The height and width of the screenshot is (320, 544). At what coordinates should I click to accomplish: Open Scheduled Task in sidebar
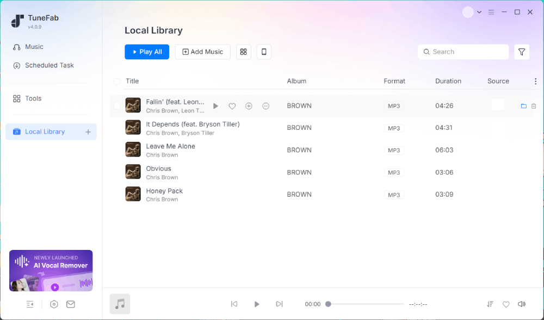click(44, 65)
